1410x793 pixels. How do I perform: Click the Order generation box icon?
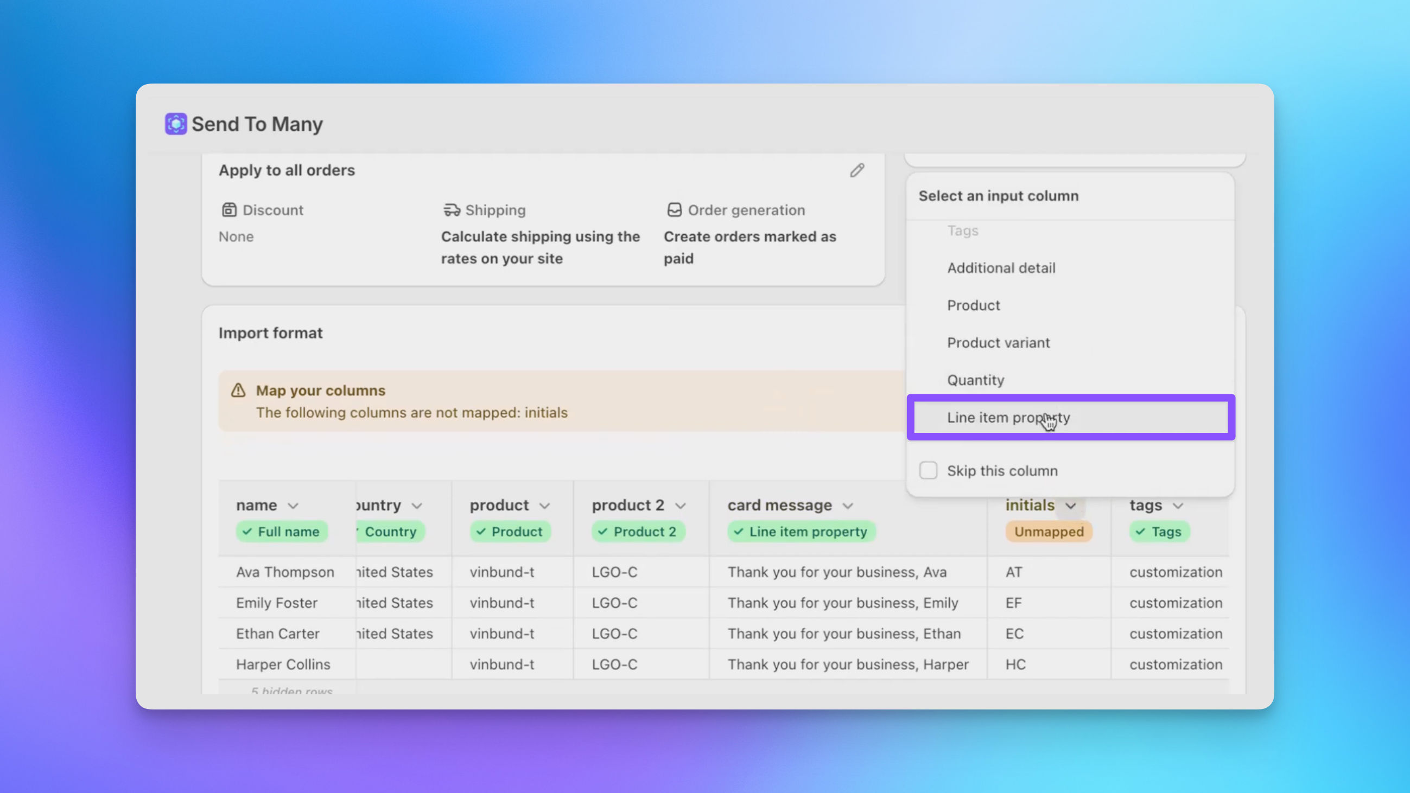(x=675, y=209)
